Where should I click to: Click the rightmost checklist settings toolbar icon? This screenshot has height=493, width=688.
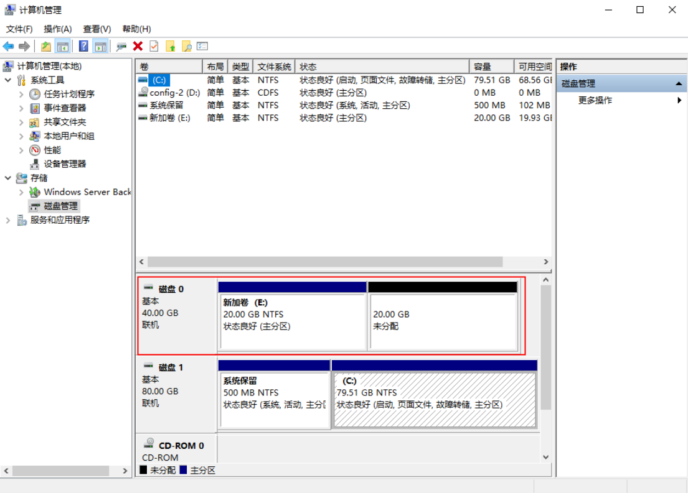[202, 46]
